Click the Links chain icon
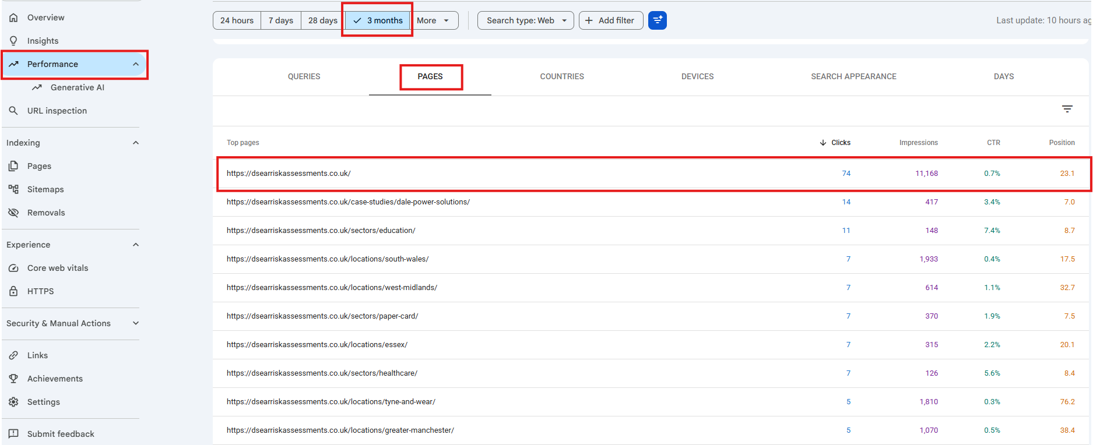Screen dimensions: 1093x445 (x=13, y=355)
